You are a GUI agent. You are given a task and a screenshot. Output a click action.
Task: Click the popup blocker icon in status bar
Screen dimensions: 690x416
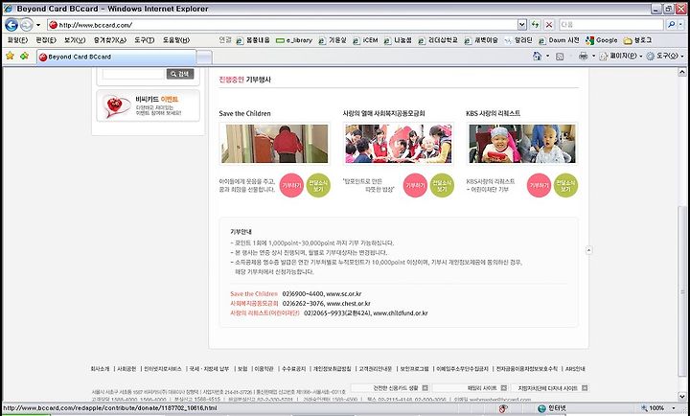[503, 408]
